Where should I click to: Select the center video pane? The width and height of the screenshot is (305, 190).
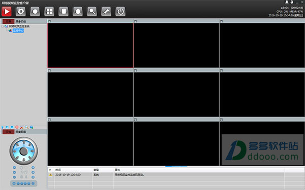[176, 94]
